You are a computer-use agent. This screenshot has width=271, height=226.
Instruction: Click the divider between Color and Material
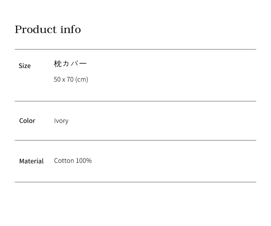pos(135,140)
